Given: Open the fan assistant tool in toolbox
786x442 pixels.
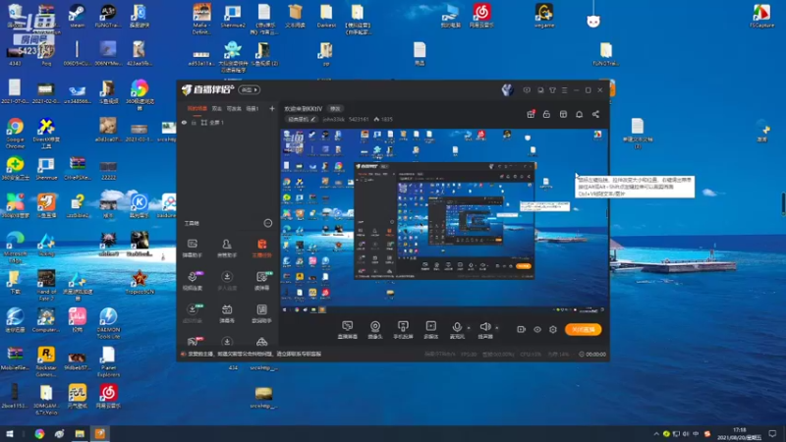Looking at the screenshot, I should [227, 249].
